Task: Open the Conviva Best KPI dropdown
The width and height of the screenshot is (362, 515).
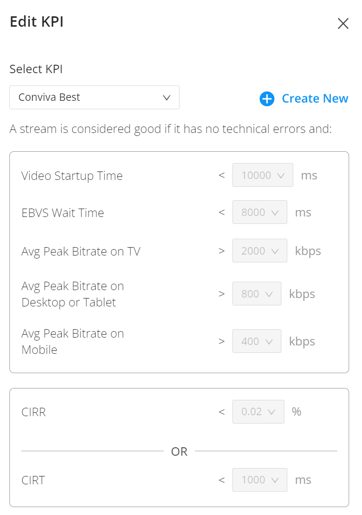Action: pyautogui.click(x=94, y=97)
